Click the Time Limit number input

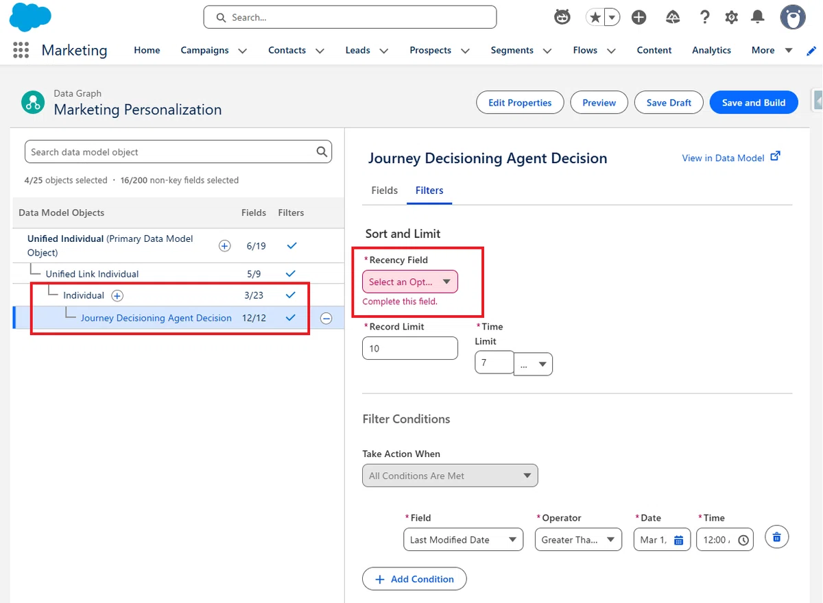pyautogui.click(x=494, y=362)
